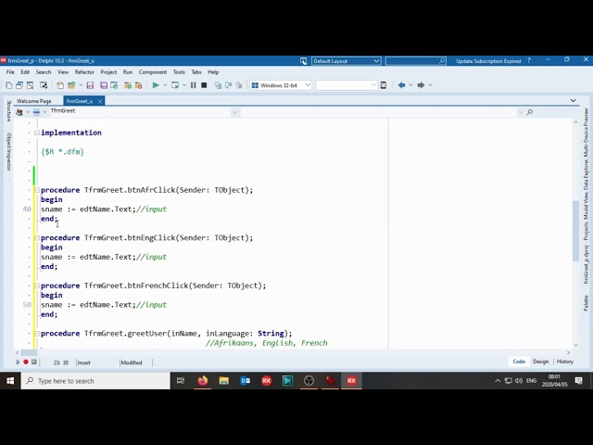Click the IDE search input field

click(415, 61)
